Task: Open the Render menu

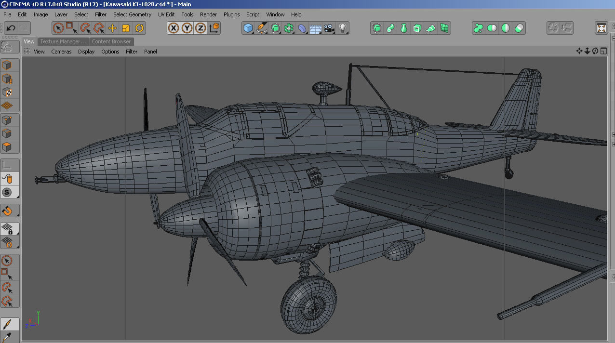Action: pyautogui.click(x=208, y=14)
